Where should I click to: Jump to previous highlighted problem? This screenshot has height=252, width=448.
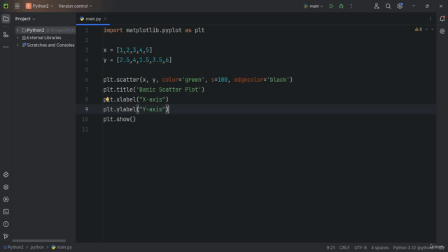pos(426,29)
